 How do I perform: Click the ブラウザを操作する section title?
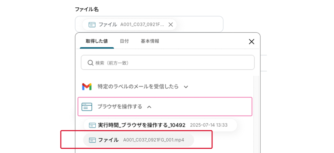[x=120, y=107]
